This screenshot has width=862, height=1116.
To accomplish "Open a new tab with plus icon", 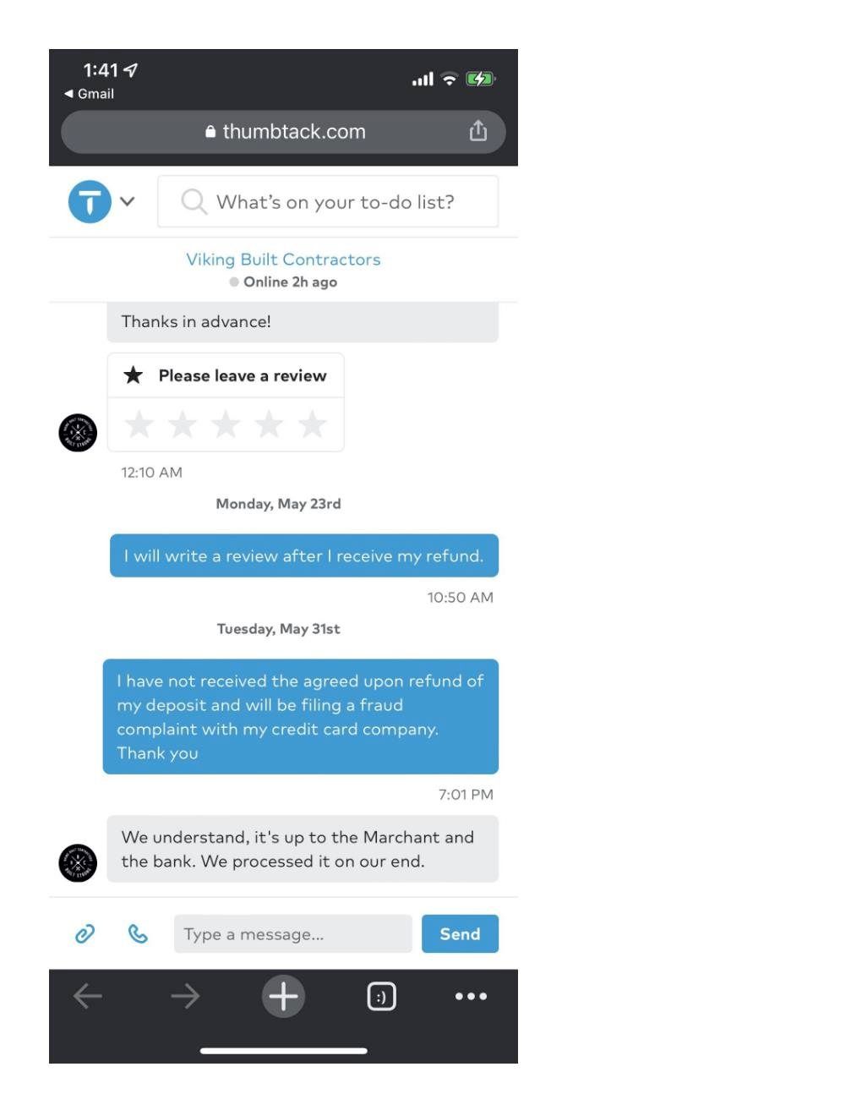I will pos(283,996).
